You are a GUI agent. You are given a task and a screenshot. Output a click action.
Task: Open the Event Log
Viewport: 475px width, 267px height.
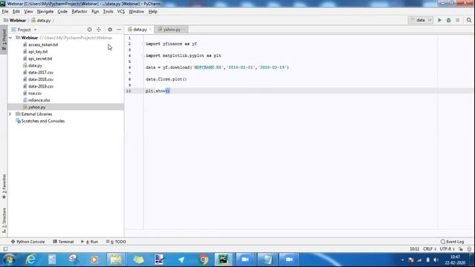[x=452, y=242]
